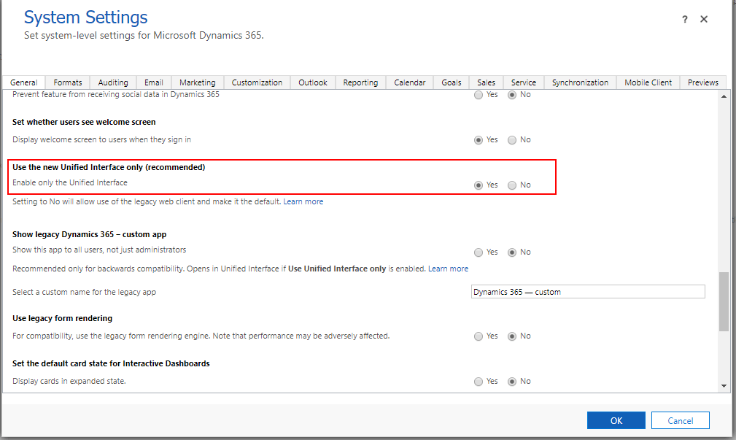Image resolution: width=736 pixels, height=440 pixels.
Task: Click the help question mark icon
Action: [x=685, y=20]
